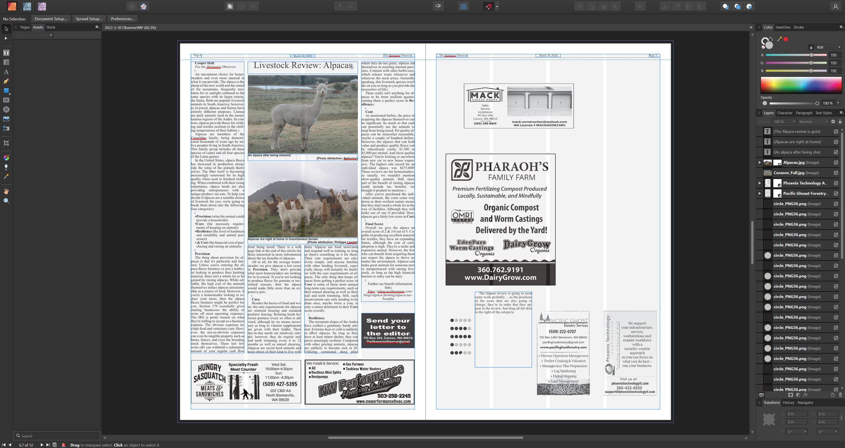
Task: Select the Picture Frame Rectangle tool
Action: [6, 100]
